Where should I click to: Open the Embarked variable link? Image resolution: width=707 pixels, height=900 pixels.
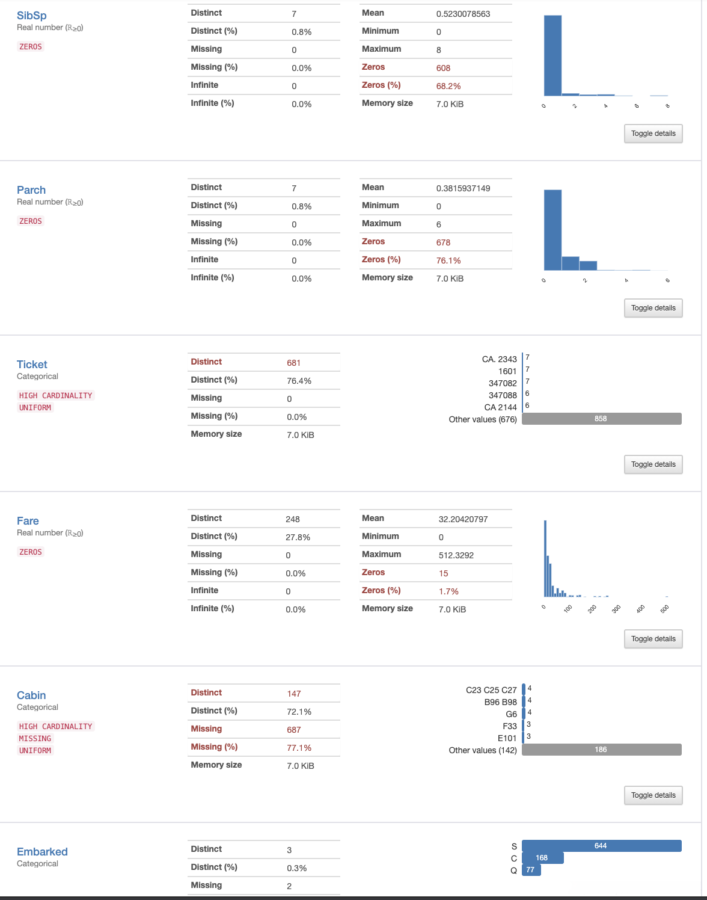(42, 851)
